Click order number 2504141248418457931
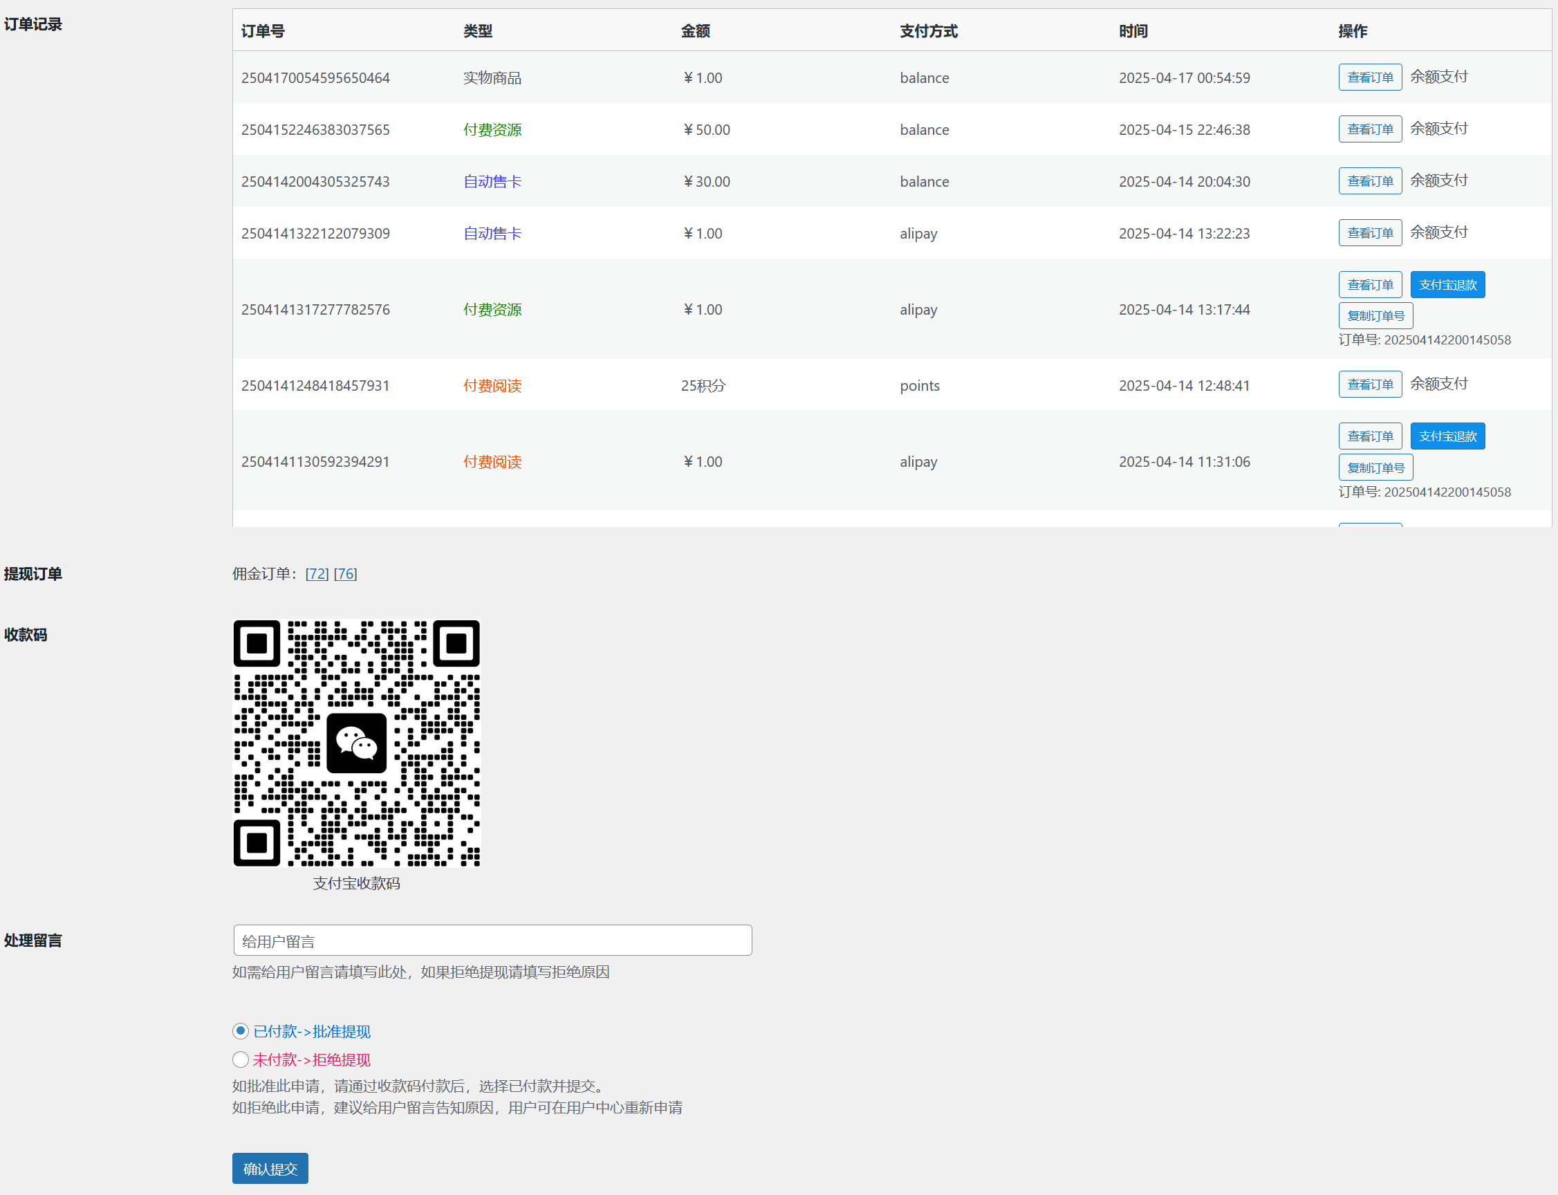This screenshot has height=1195, width=1558. (x=316, y=385)
